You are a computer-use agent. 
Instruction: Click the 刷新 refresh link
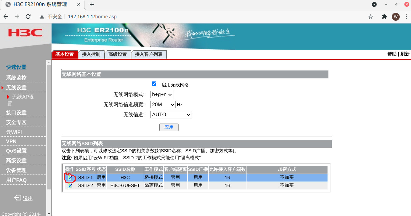pyautogui.click(x=405, y=54)
